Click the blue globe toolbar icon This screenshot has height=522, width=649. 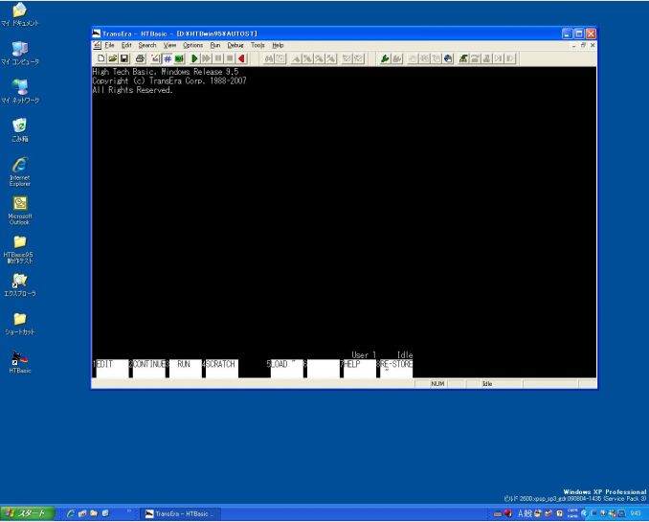448,58
